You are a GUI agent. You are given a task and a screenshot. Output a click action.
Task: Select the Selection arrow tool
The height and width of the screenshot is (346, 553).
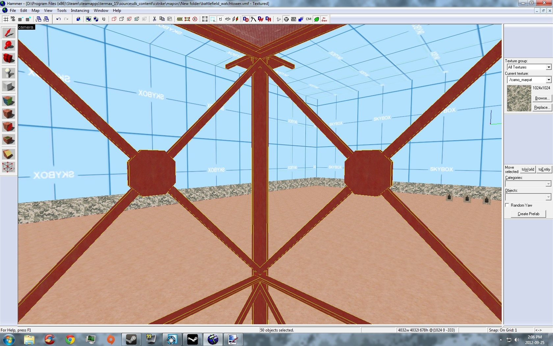9,33
